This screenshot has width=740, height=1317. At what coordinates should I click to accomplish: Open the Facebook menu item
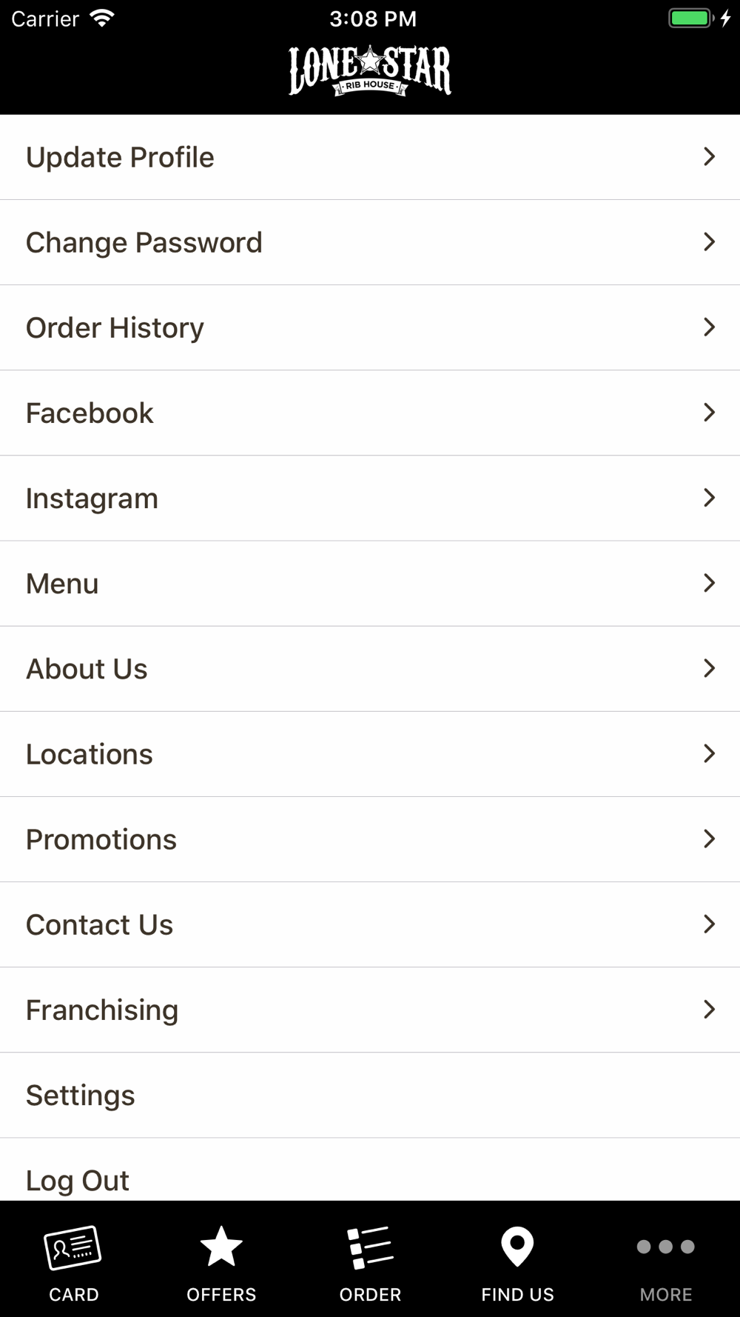click(90, 413)
